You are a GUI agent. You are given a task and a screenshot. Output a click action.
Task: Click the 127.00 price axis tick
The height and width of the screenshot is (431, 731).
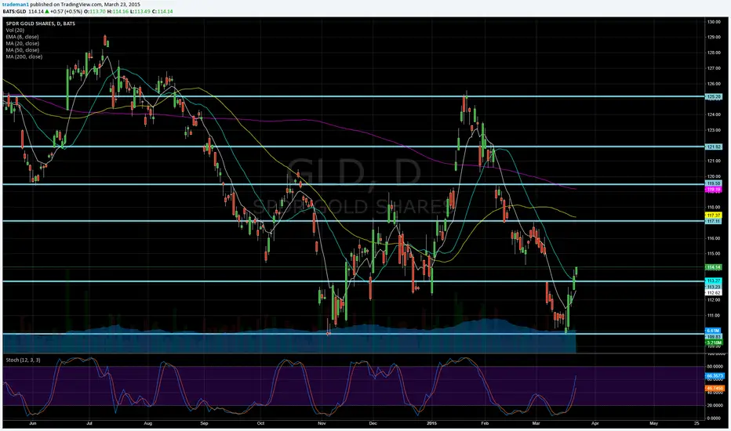714,68
